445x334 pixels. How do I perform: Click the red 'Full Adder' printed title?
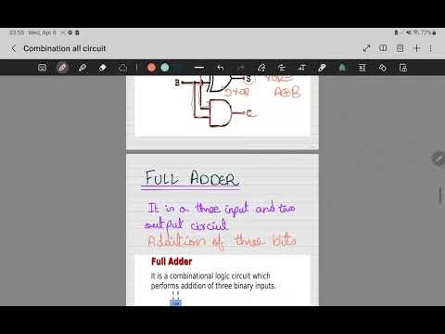(172, 262)
